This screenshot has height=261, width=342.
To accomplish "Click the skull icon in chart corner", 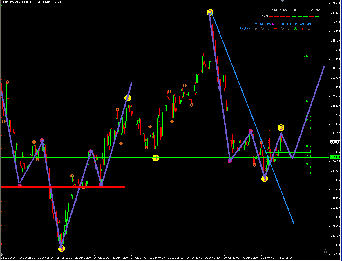I will click(325, 251).
